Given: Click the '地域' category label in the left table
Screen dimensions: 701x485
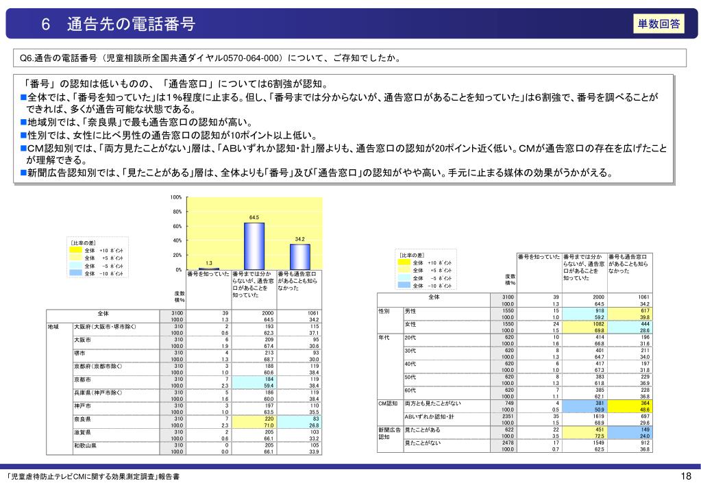Looking at the screenshot, I should 53,327.
